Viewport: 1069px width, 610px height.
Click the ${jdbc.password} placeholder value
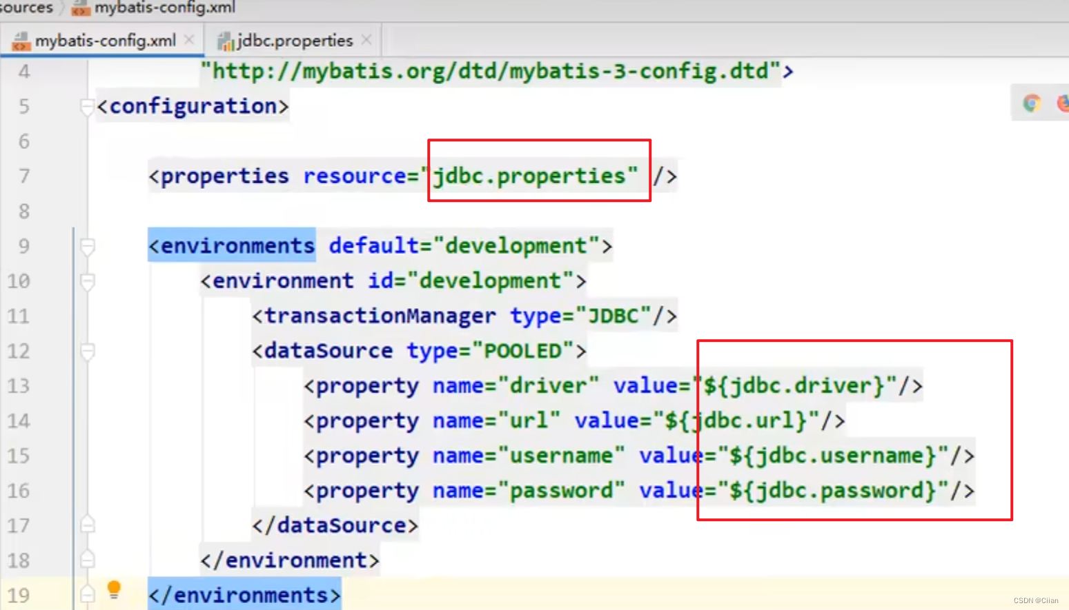[x=833, y=491]
